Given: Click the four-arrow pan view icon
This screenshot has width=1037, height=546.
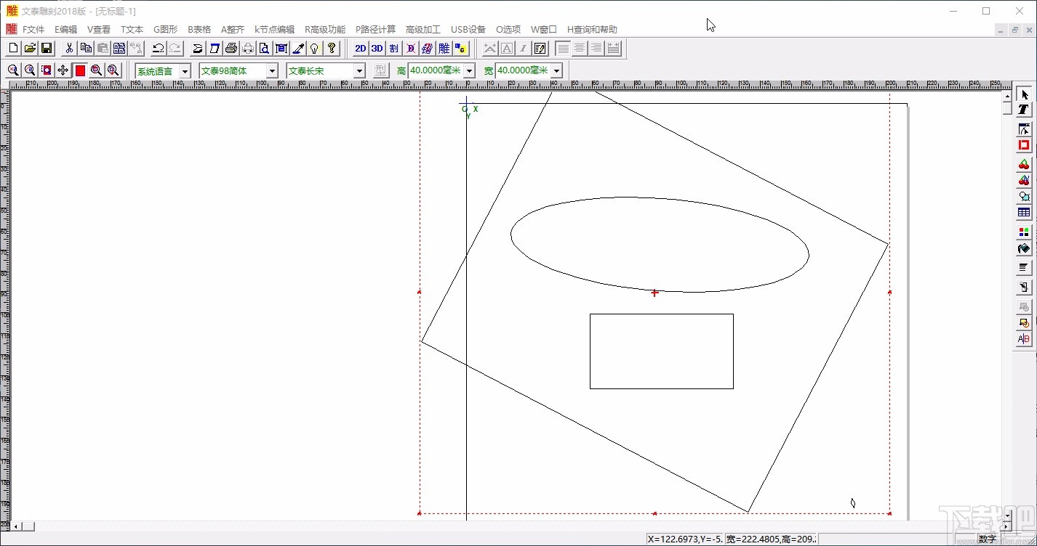Looking at the screenshot, I should tap(63, 70).
